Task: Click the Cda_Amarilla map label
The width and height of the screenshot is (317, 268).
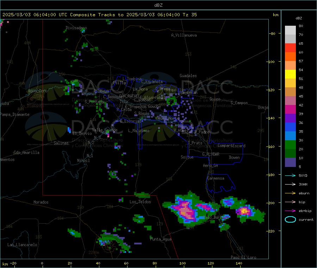Action: pyautogui.click(x=26, y=152)
